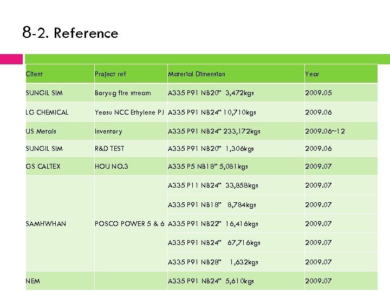Select the "NEM" client cell
390x292 pixels.
point(32,281)
